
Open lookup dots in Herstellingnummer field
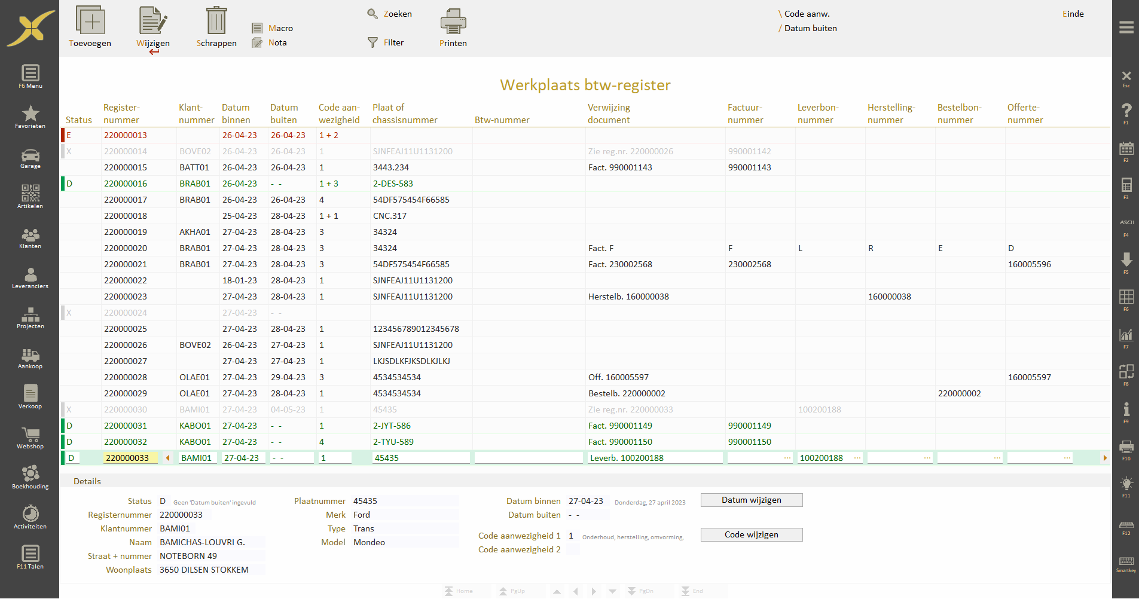(927, 458)
